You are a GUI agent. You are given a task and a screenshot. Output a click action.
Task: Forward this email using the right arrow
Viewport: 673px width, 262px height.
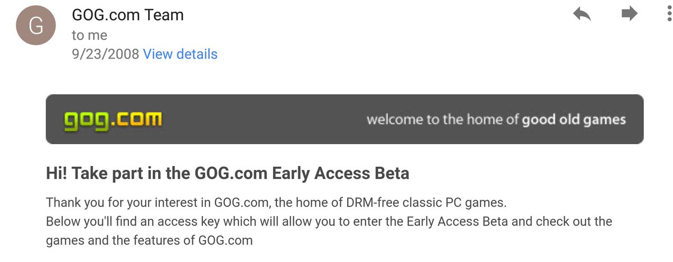pos(630,14)
